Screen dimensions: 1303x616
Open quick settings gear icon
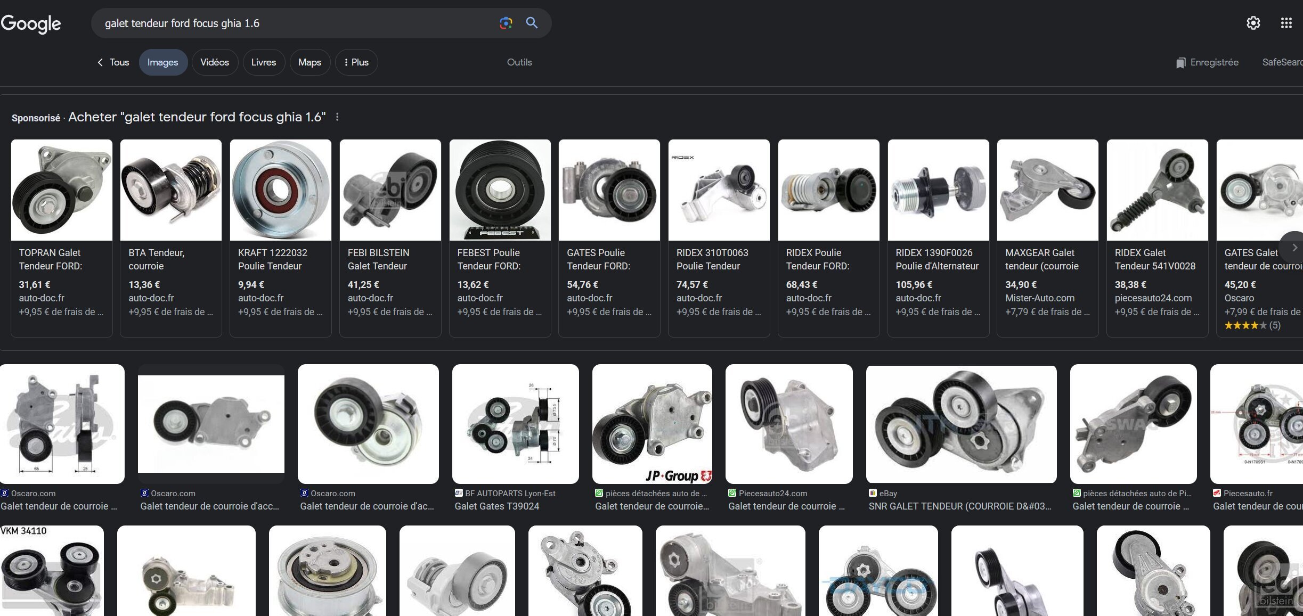click(1253, 23)
